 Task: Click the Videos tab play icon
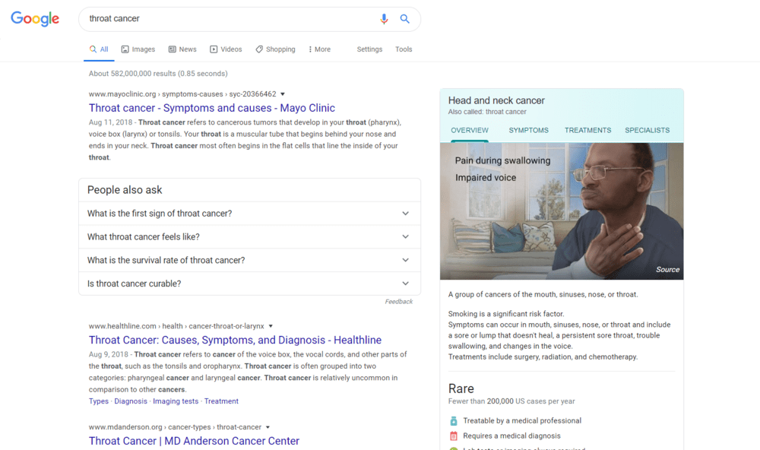pyautogui.click(x=214, y=49)
